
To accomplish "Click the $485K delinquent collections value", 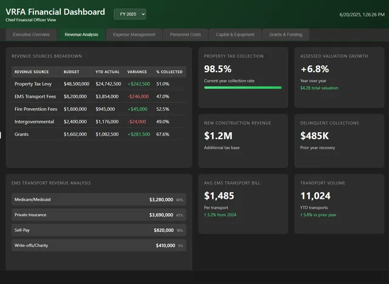I will 315,136.
